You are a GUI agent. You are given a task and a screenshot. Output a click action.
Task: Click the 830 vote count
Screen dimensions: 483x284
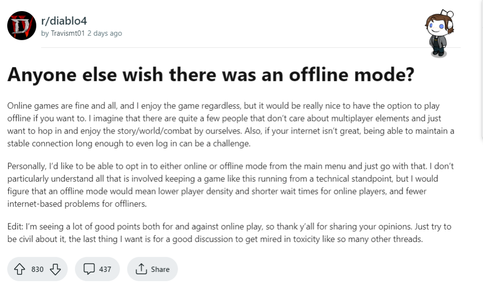point(37,269)
